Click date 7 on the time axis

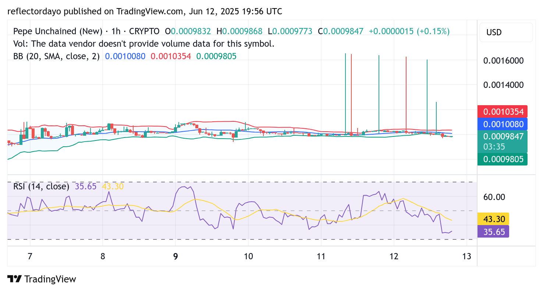30,256
